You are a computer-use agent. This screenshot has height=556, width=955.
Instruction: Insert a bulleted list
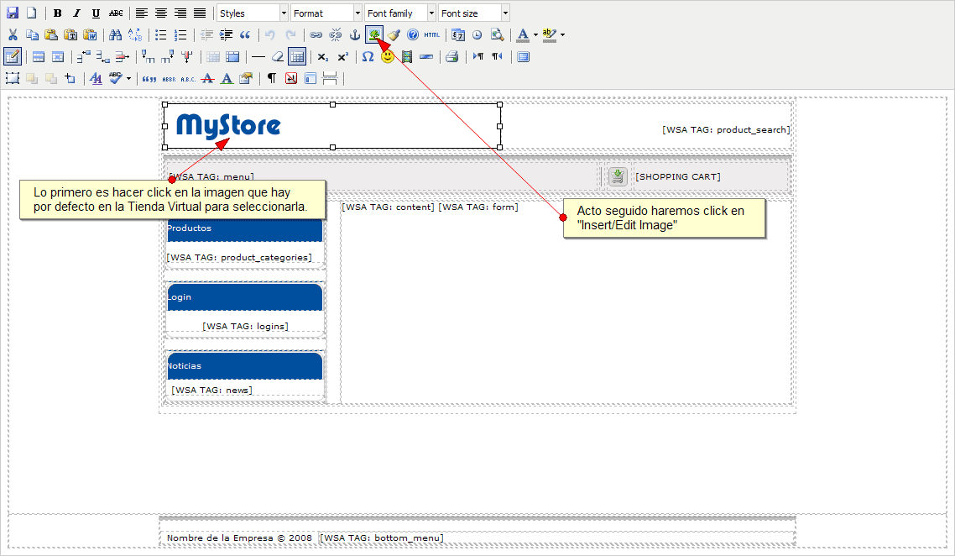[161, 34]
